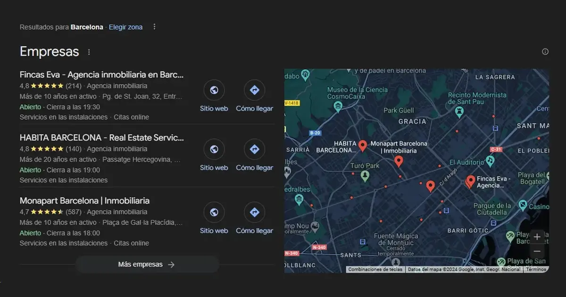Click Plaça de Gal·la Placídia address text

click(142, 223)
